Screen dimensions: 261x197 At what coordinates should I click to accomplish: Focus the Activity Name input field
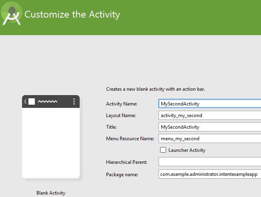[x=209, y=103]
